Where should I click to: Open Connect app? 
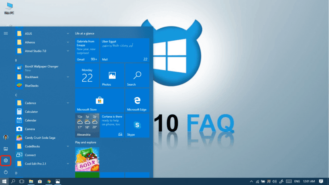(x=42, y=155)
